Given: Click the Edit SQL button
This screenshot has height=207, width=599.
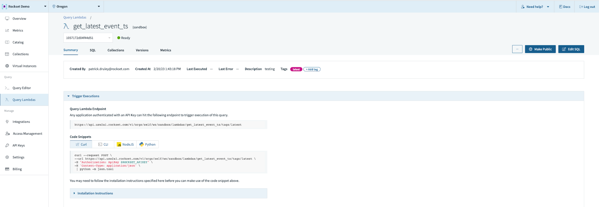Looking at the screenshot, I should click(571, 49).
